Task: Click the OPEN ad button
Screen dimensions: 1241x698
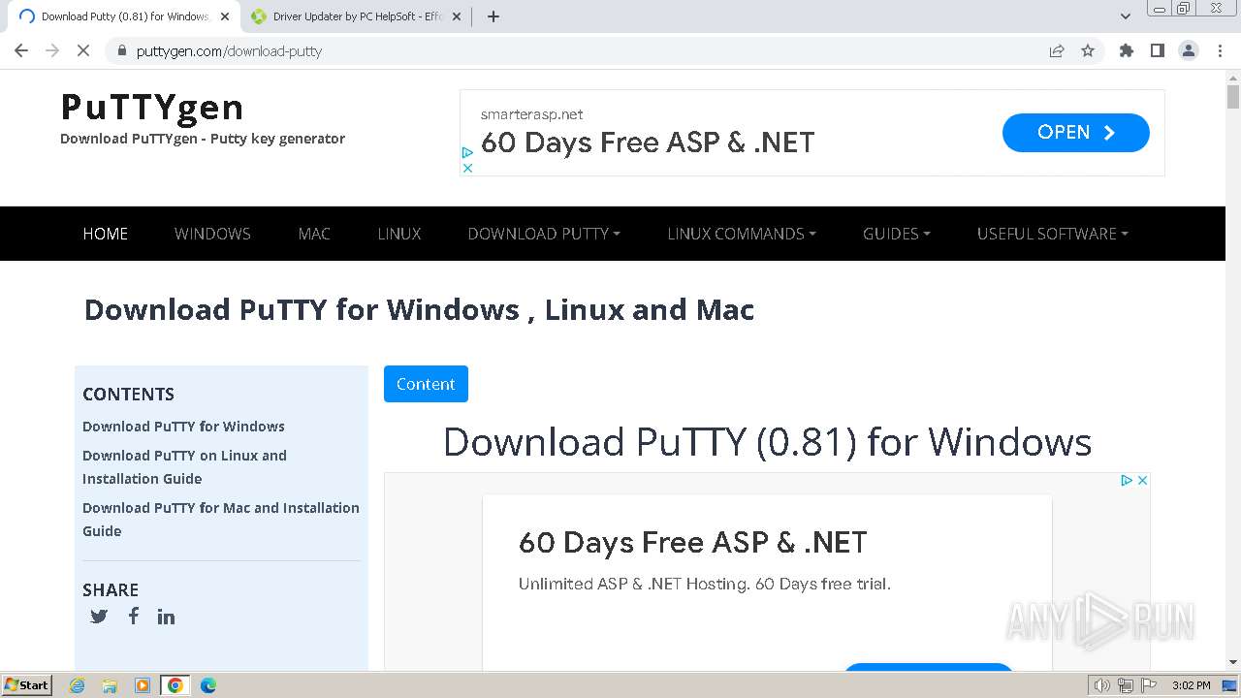Action: tap(1076, 133)
